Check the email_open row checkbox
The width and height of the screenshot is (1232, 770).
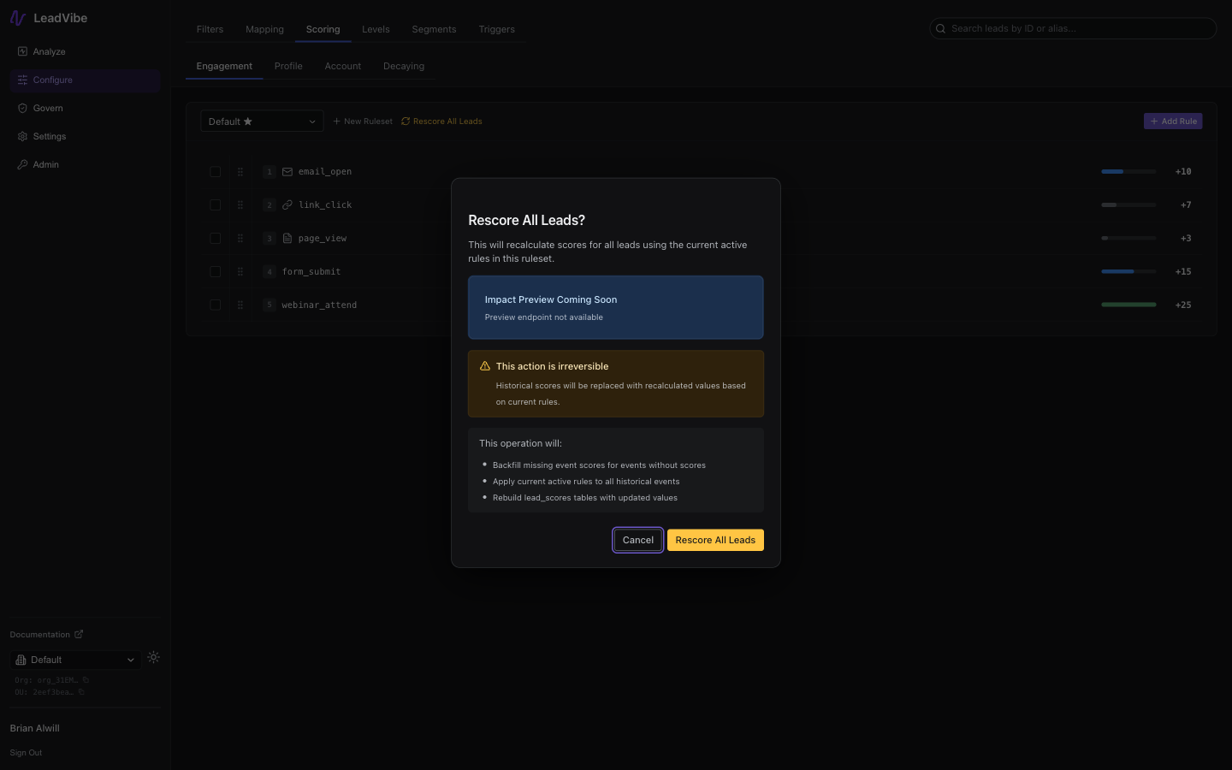tap(215, 171)
